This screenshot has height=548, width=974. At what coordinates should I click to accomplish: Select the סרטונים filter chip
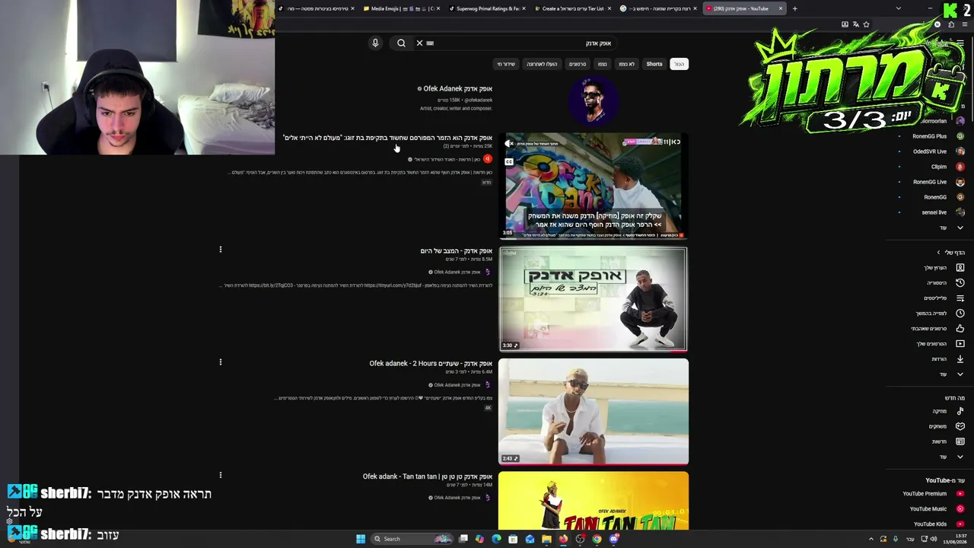point(578,64)
